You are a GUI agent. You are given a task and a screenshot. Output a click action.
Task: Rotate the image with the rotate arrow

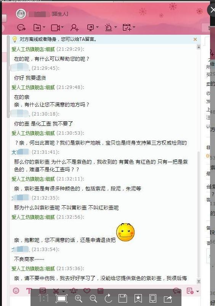click(x=108, y=298)
